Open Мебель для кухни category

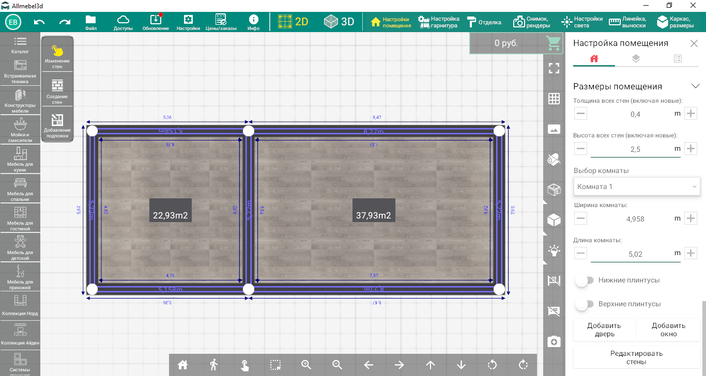tap(20, 160)
